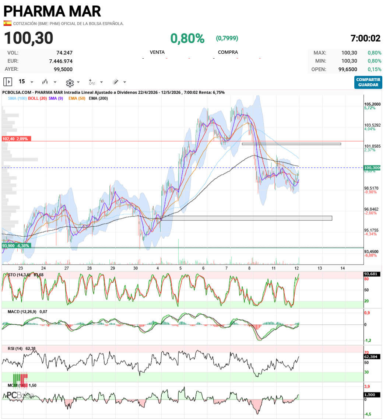Click the PHARMA MAR title
Screen dimensions: 386x419
[52, 11]
